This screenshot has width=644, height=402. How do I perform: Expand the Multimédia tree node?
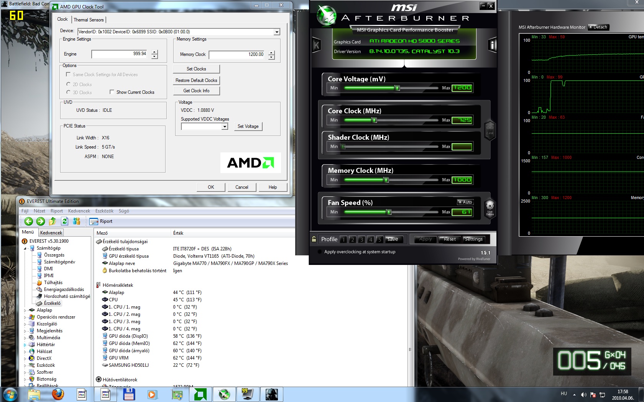tap(26, 338)
